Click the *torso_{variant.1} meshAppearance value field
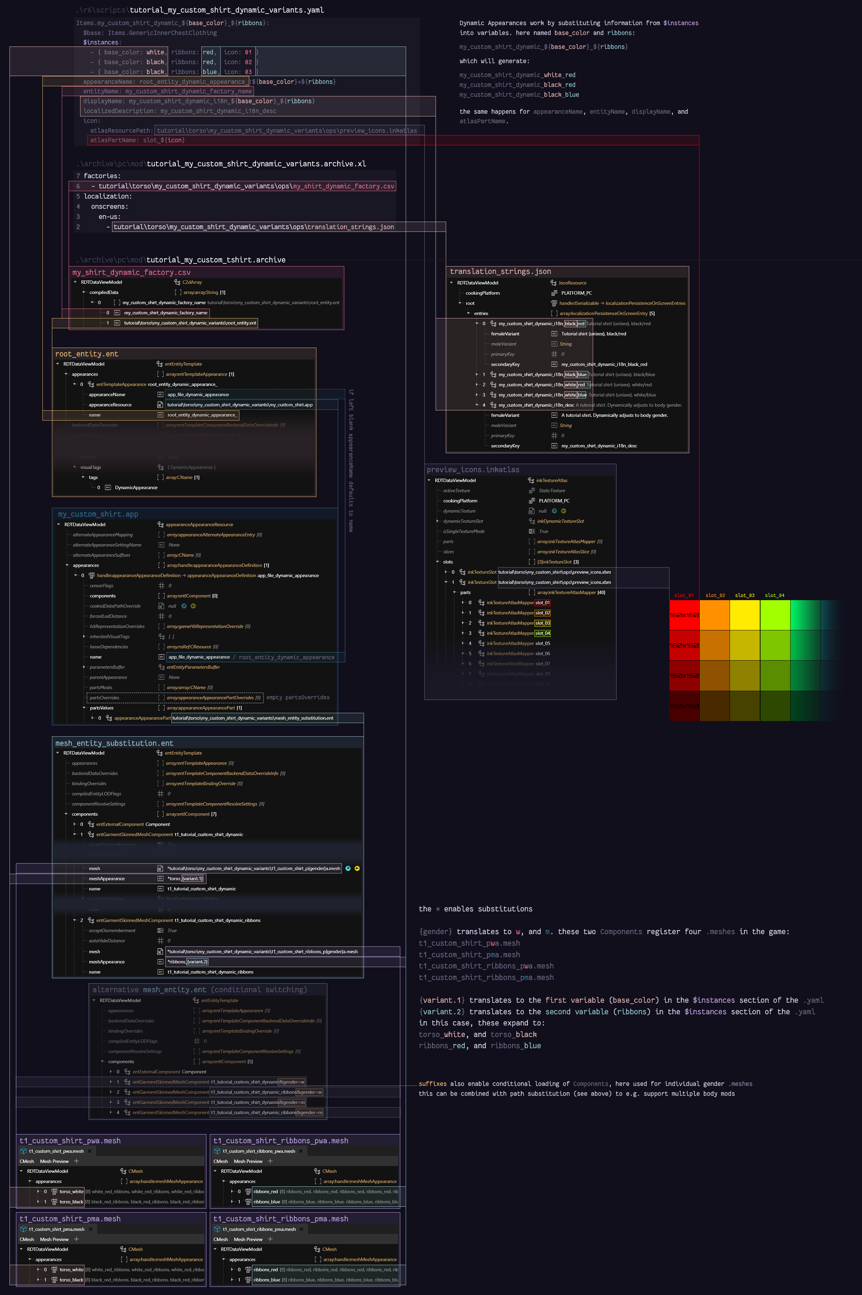The width and height of the screenshot is (862, 1295). 185,878
